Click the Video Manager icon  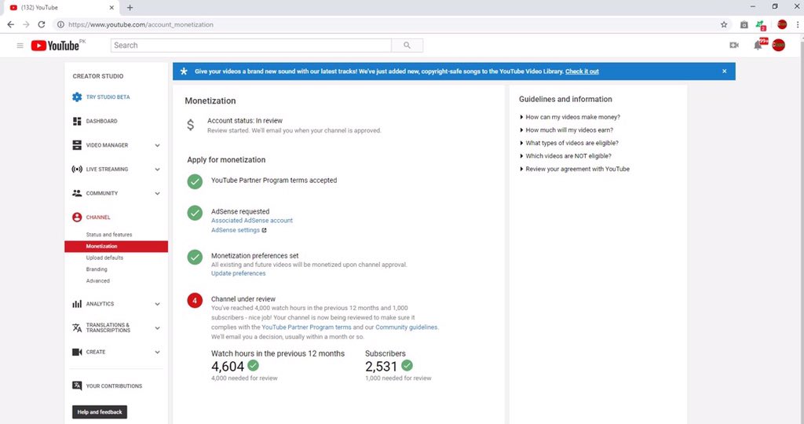point(77,145)
